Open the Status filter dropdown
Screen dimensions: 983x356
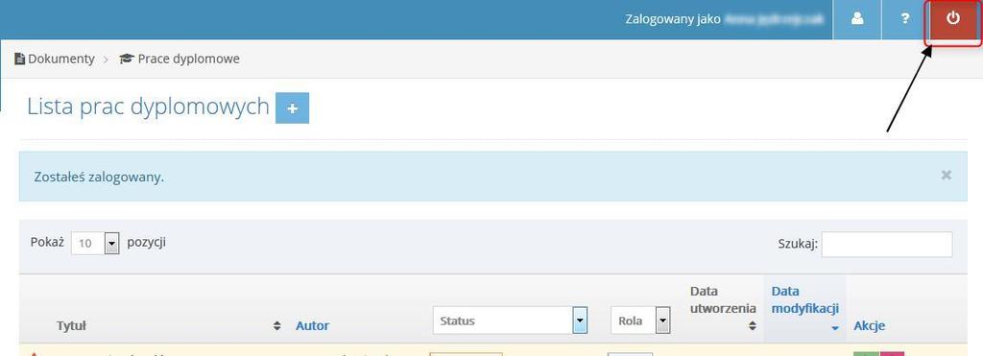click(x=510, y=320)
